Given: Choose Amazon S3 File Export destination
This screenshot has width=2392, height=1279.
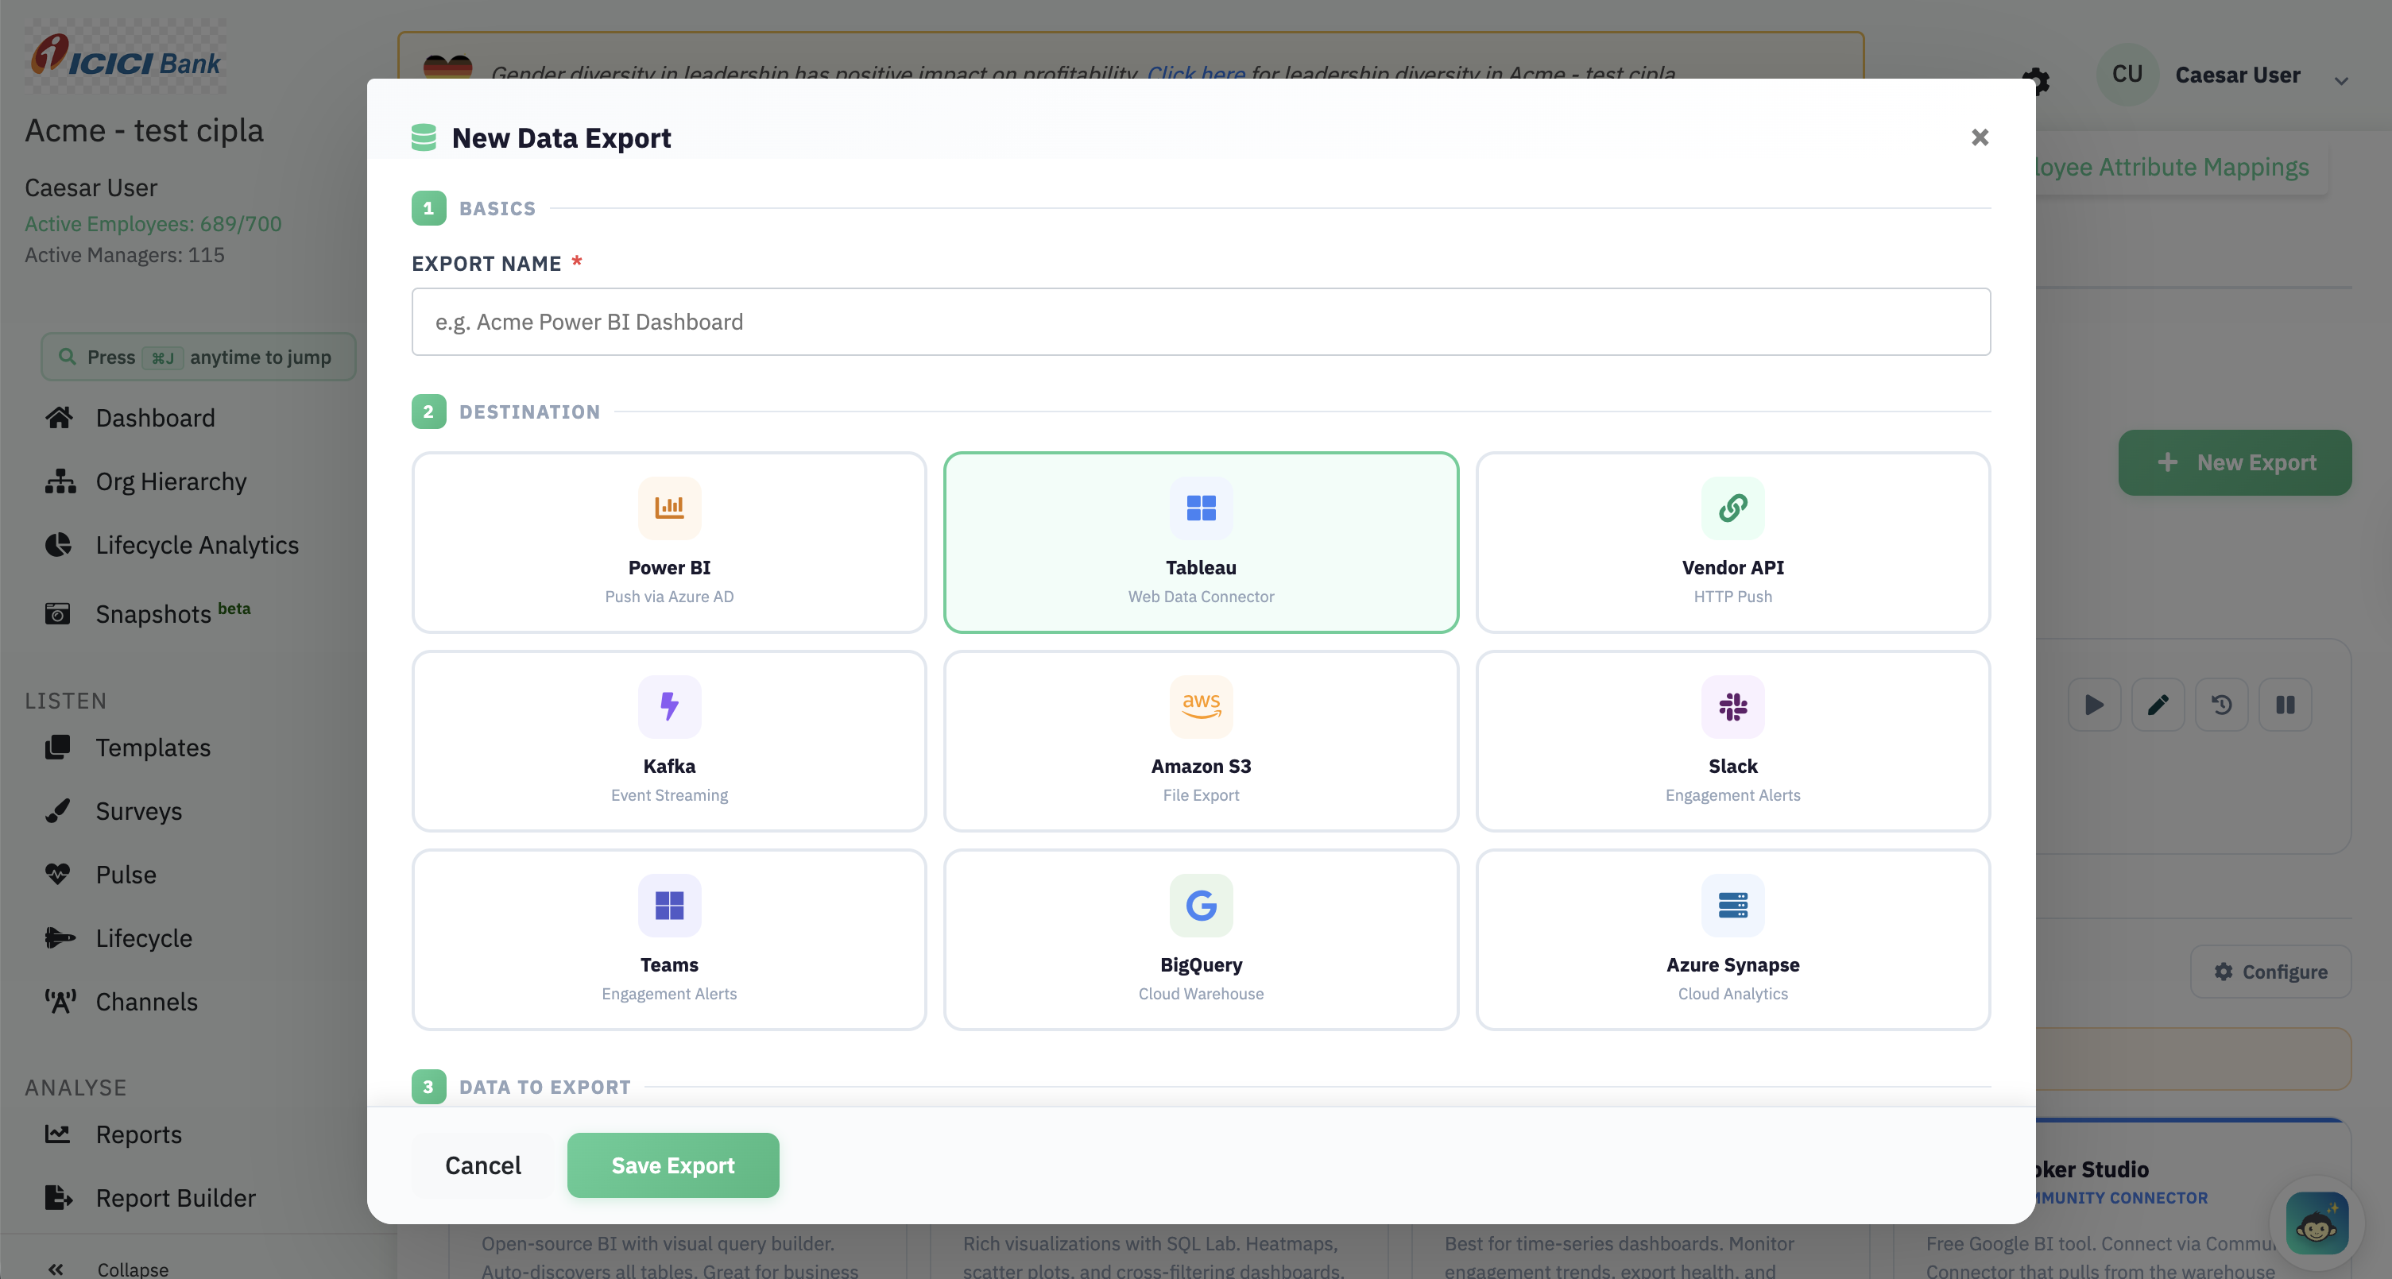Looking at the screenshot, I should pyautogui.click(x=1201, y=740).
